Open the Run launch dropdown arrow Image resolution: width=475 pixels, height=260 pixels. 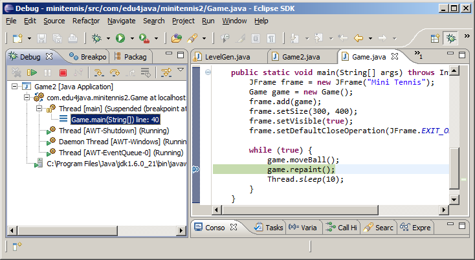click(132, 39)
